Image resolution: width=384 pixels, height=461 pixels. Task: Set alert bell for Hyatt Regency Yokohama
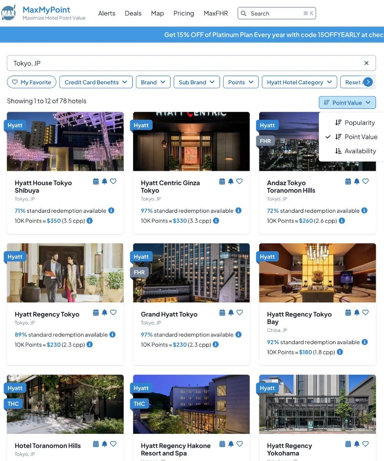(357, 444)
